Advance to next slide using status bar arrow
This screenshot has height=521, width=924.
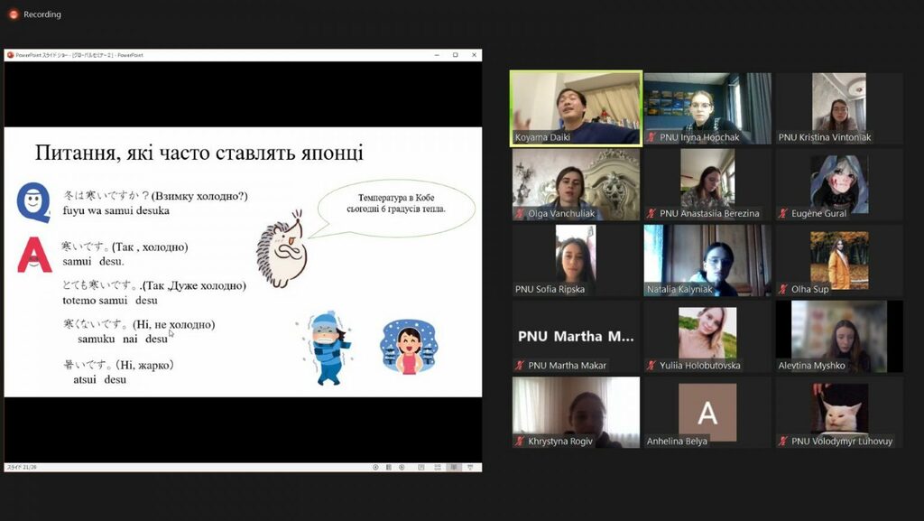(x=401, y=467)
